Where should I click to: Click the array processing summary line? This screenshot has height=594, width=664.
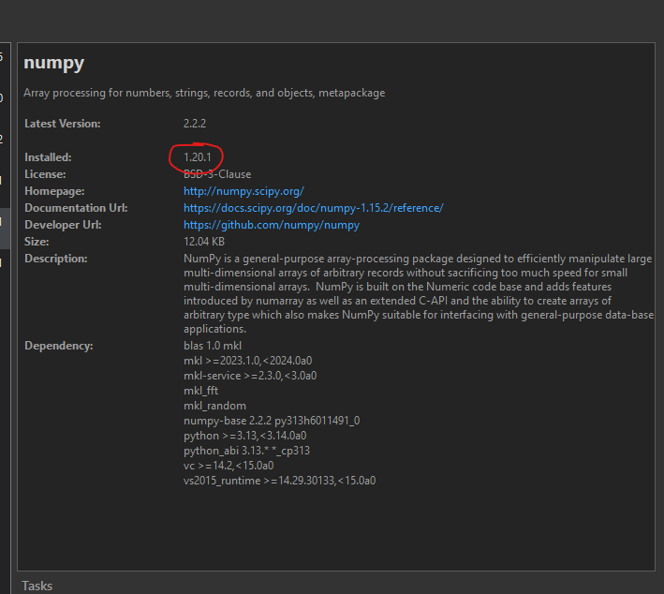(x=204, y=93)
